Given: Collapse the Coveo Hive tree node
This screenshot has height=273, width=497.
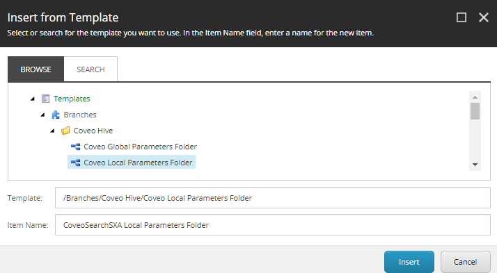Looking at the screenshot, I should click(53, 131).
